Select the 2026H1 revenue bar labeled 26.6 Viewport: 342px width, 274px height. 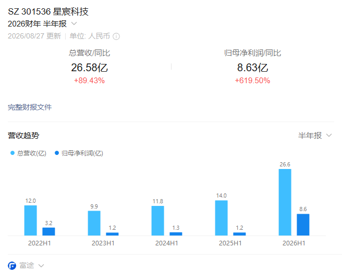tap(285, 202)
